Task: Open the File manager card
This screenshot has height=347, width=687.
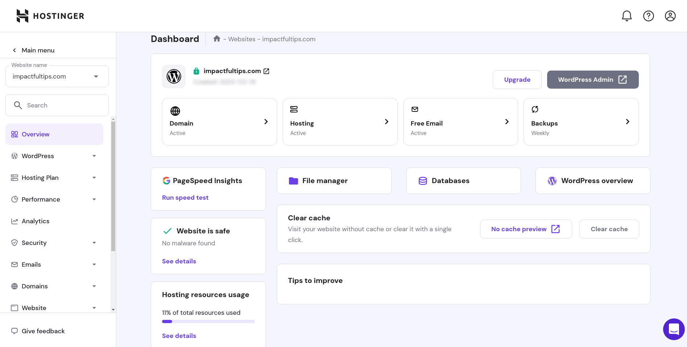Action: point(334,181)
